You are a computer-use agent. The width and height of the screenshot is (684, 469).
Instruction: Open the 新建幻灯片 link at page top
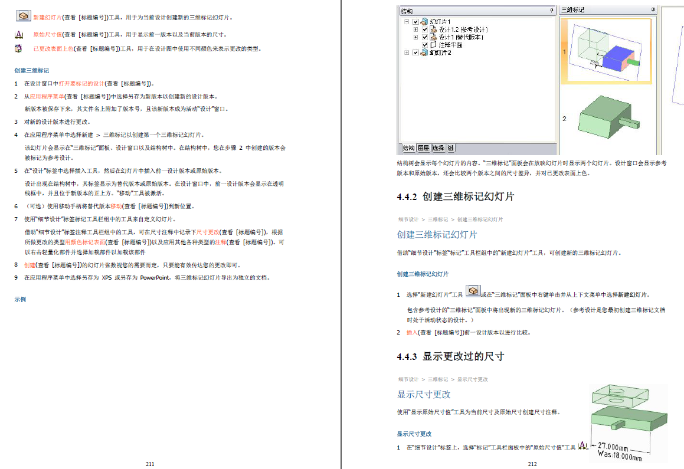tap(48, 18)
